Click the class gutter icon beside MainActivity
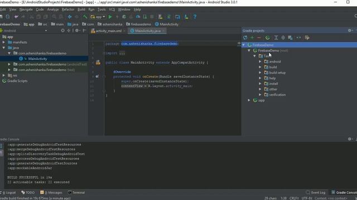This screenshot has height=200, width=357. click(98, 62)
